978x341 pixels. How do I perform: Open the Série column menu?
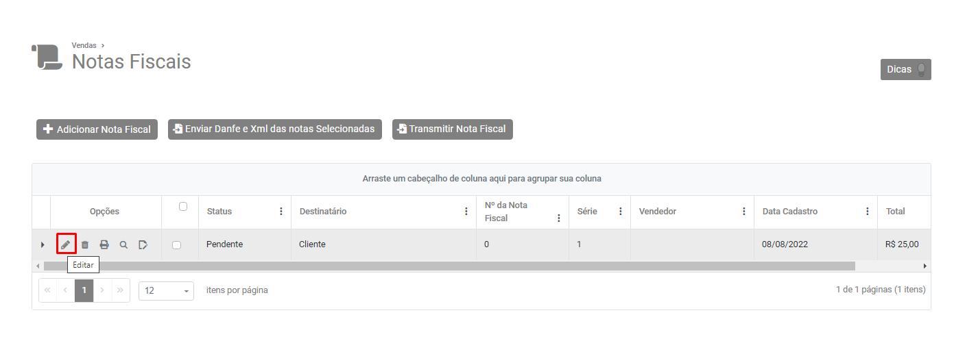[x=621, y=212]
